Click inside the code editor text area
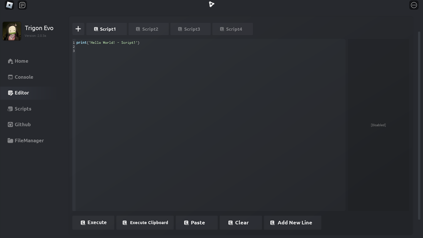Image resolution: width=423 pixels, height=238 pixels. click(210, 126)
